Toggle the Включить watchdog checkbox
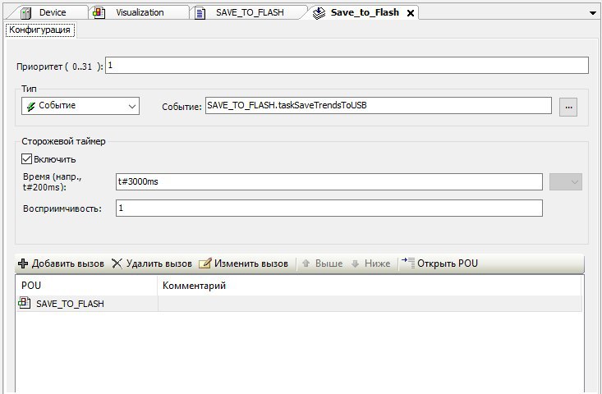The image size is (602, 394). point(26,158)
